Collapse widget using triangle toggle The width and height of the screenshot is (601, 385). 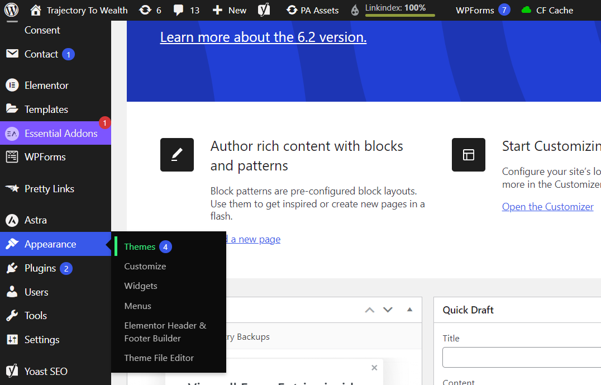410,310
